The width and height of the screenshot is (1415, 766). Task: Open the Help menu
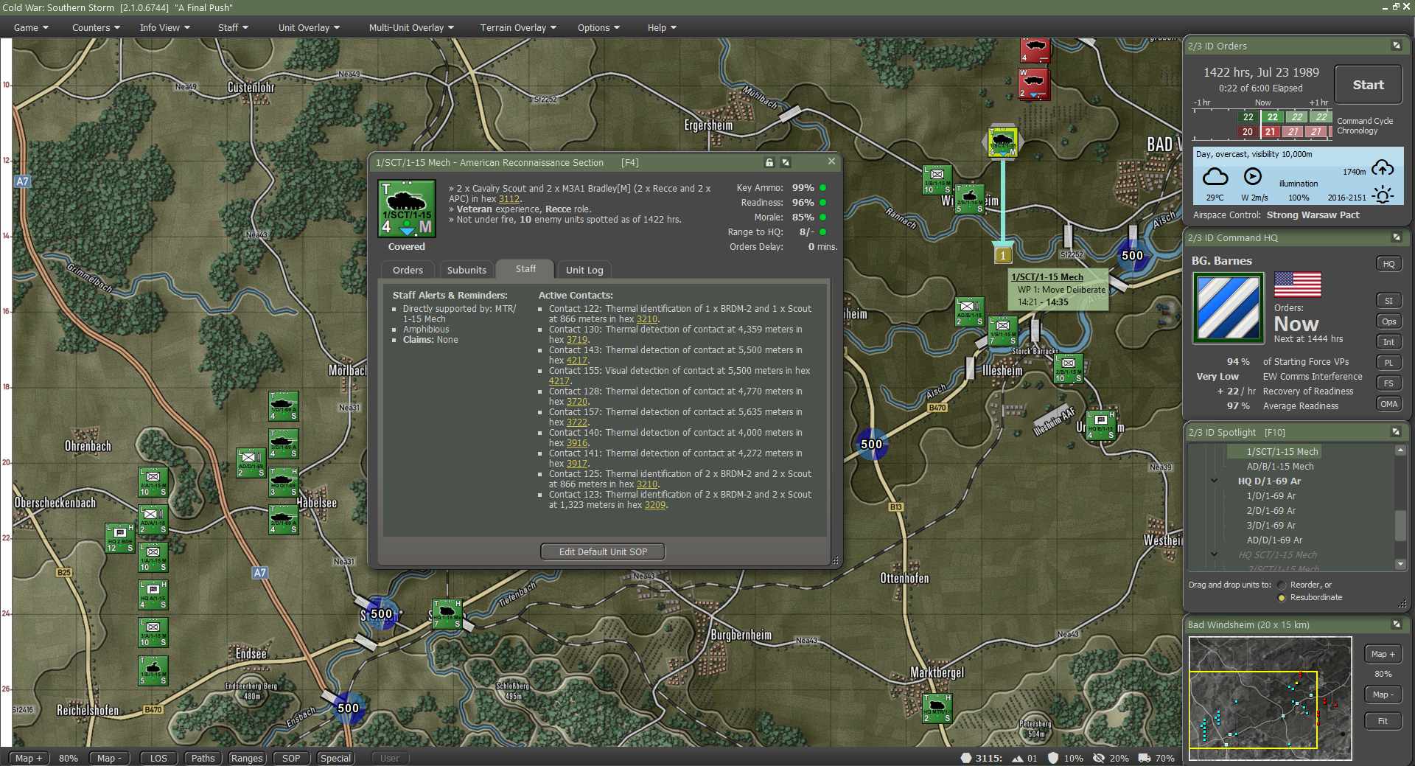coord(662,27)
